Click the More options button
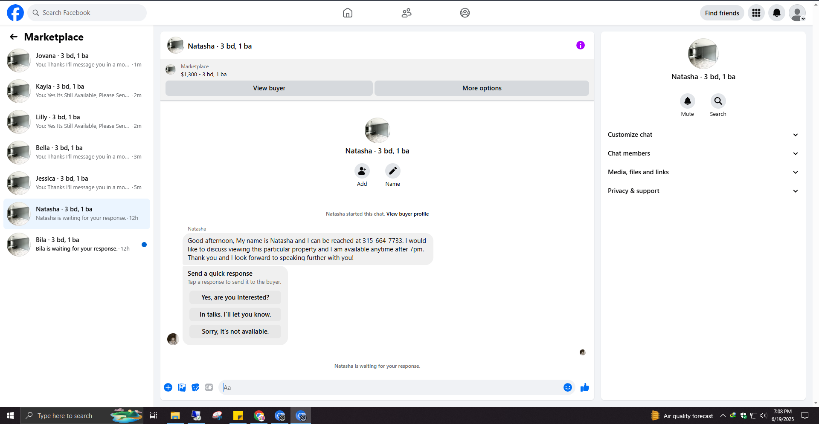Screen dimensions: 819x424 tap(482, 88)
